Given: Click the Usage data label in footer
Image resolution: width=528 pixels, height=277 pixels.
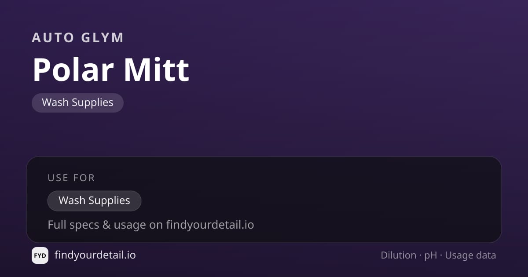Looking at the screenshot, I should point(470,255).
